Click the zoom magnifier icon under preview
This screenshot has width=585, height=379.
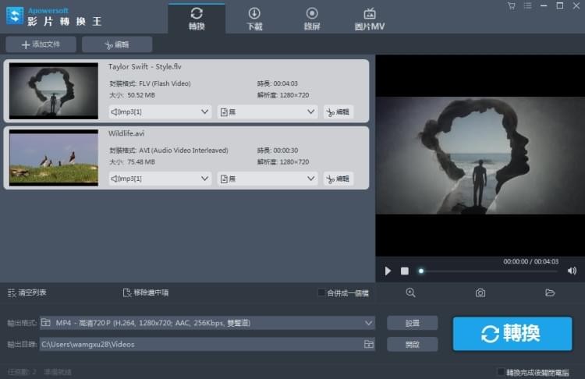[410, 293]
